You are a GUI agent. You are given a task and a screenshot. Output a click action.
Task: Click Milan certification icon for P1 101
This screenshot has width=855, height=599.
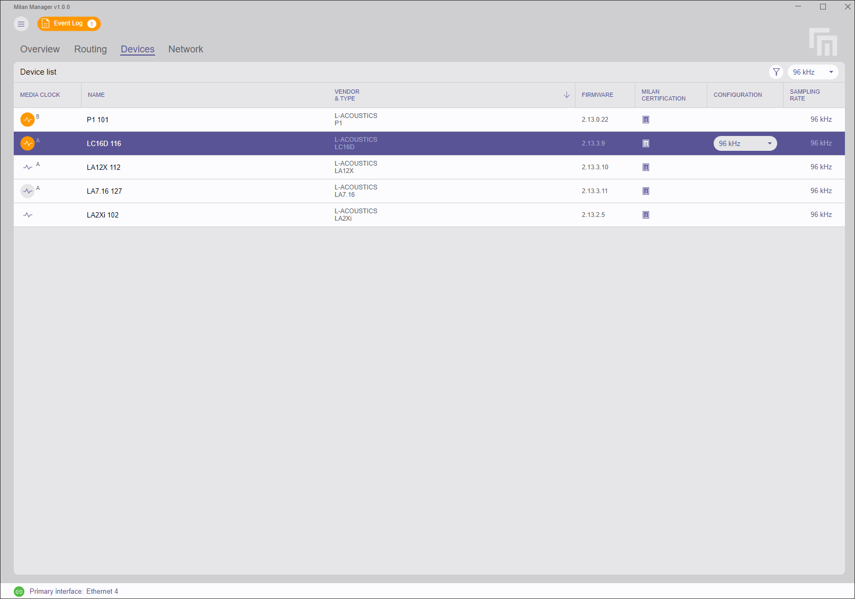click(645, 120)
